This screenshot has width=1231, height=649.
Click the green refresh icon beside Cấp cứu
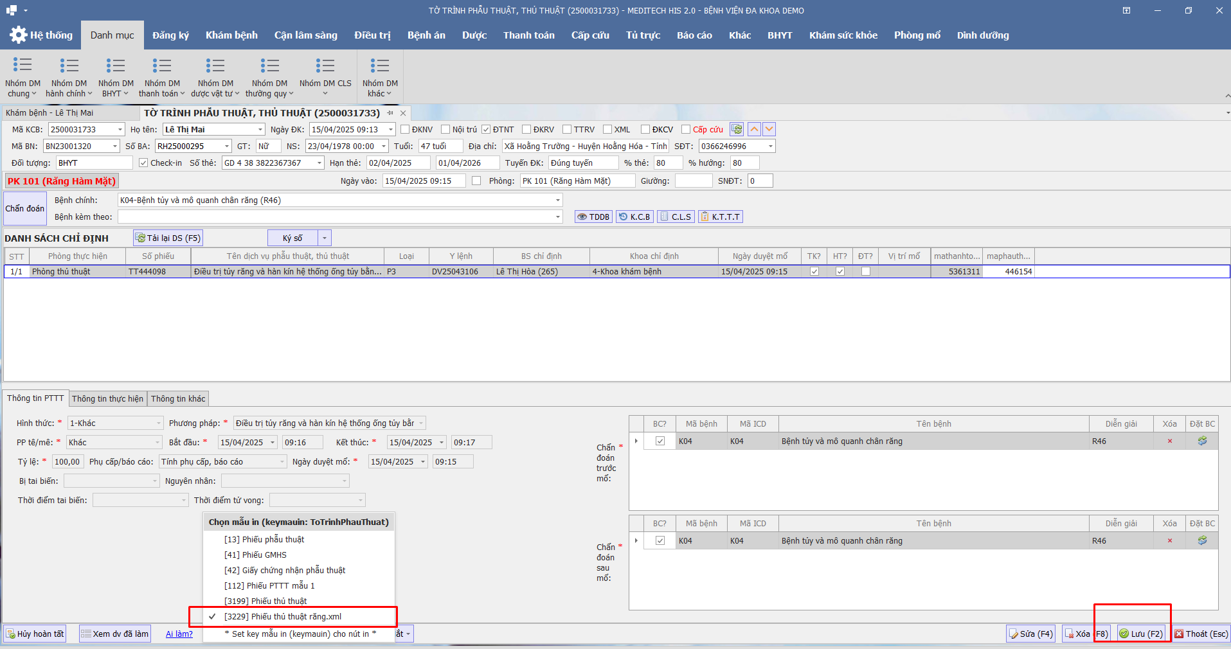click(x=737, y=129)
